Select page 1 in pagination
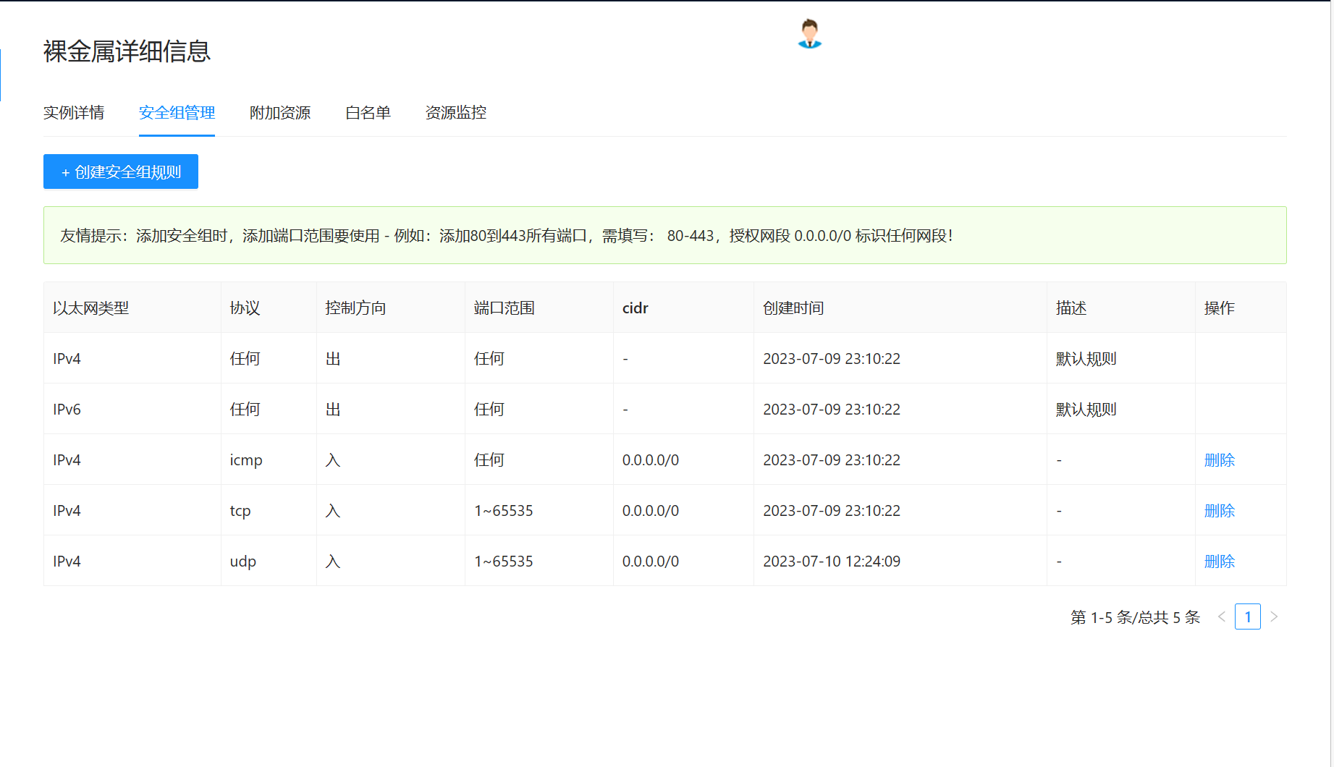The height and width of the screenshot is (767, 1334). 1247,616
